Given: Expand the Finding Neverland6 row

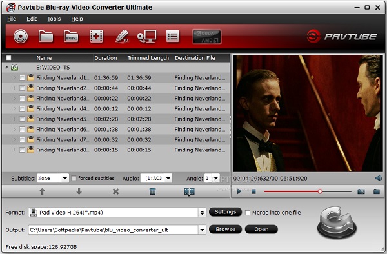Looking at the screenshot, I should point(15,129).
